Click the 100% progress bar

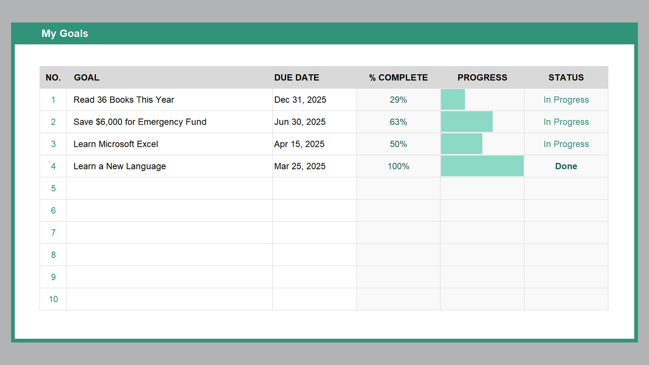coord(482,166)
